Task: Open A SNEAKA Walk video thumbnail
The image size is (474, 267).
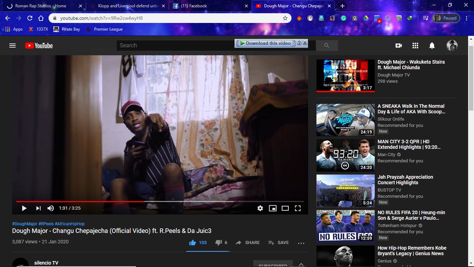Action: (346, 120)
